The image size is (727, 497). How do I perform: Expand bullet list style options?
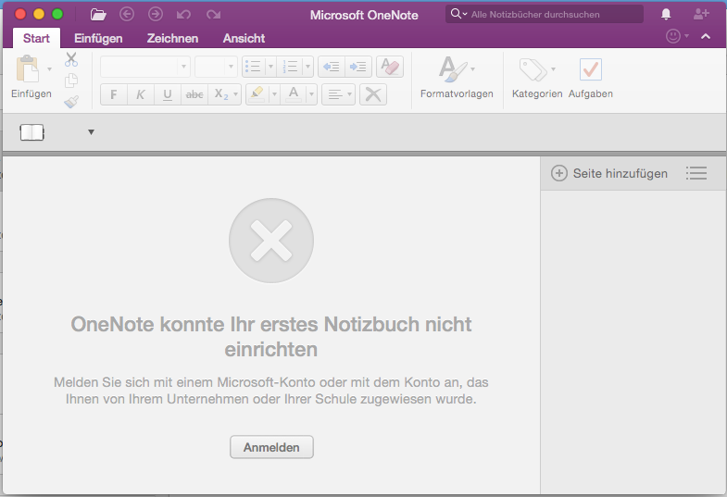coord(270,67)
